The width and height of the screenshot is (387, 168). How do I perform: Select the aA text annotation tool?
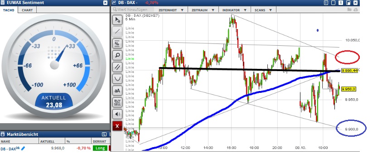pos(117,91)
